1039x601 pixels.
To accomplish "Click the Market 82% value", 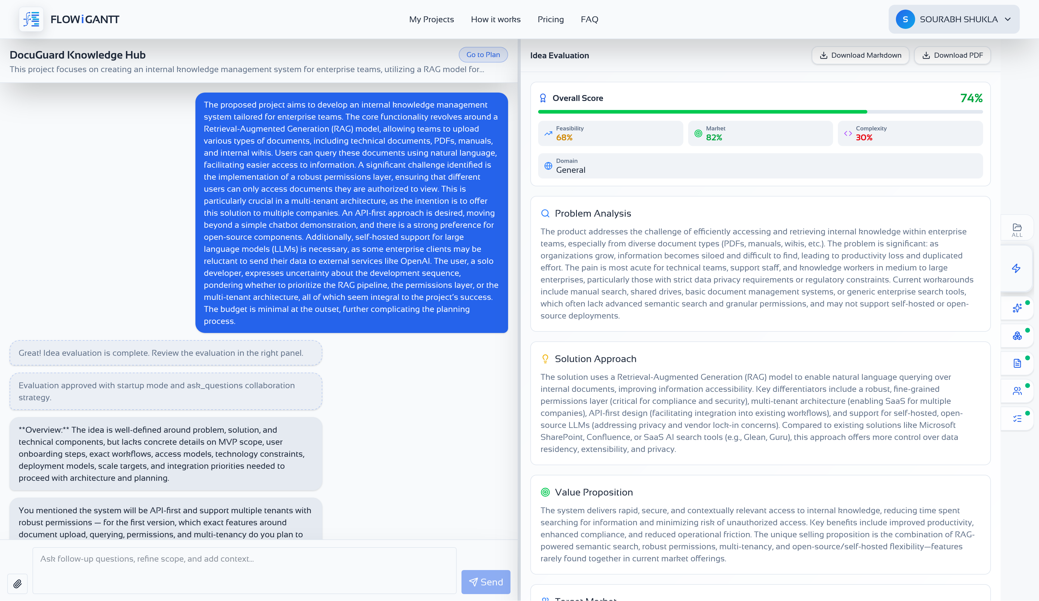I will pyautogui.click(x=714, y=138).
